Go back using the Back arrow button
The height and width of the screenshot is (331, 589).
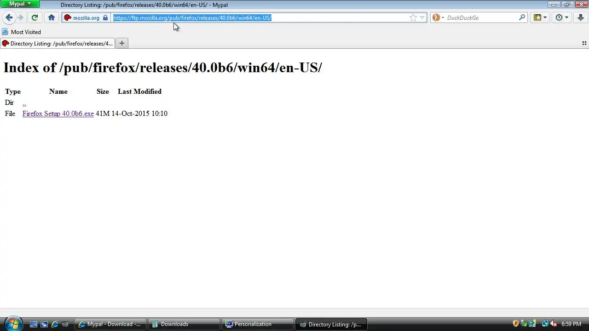coord(9,17)
